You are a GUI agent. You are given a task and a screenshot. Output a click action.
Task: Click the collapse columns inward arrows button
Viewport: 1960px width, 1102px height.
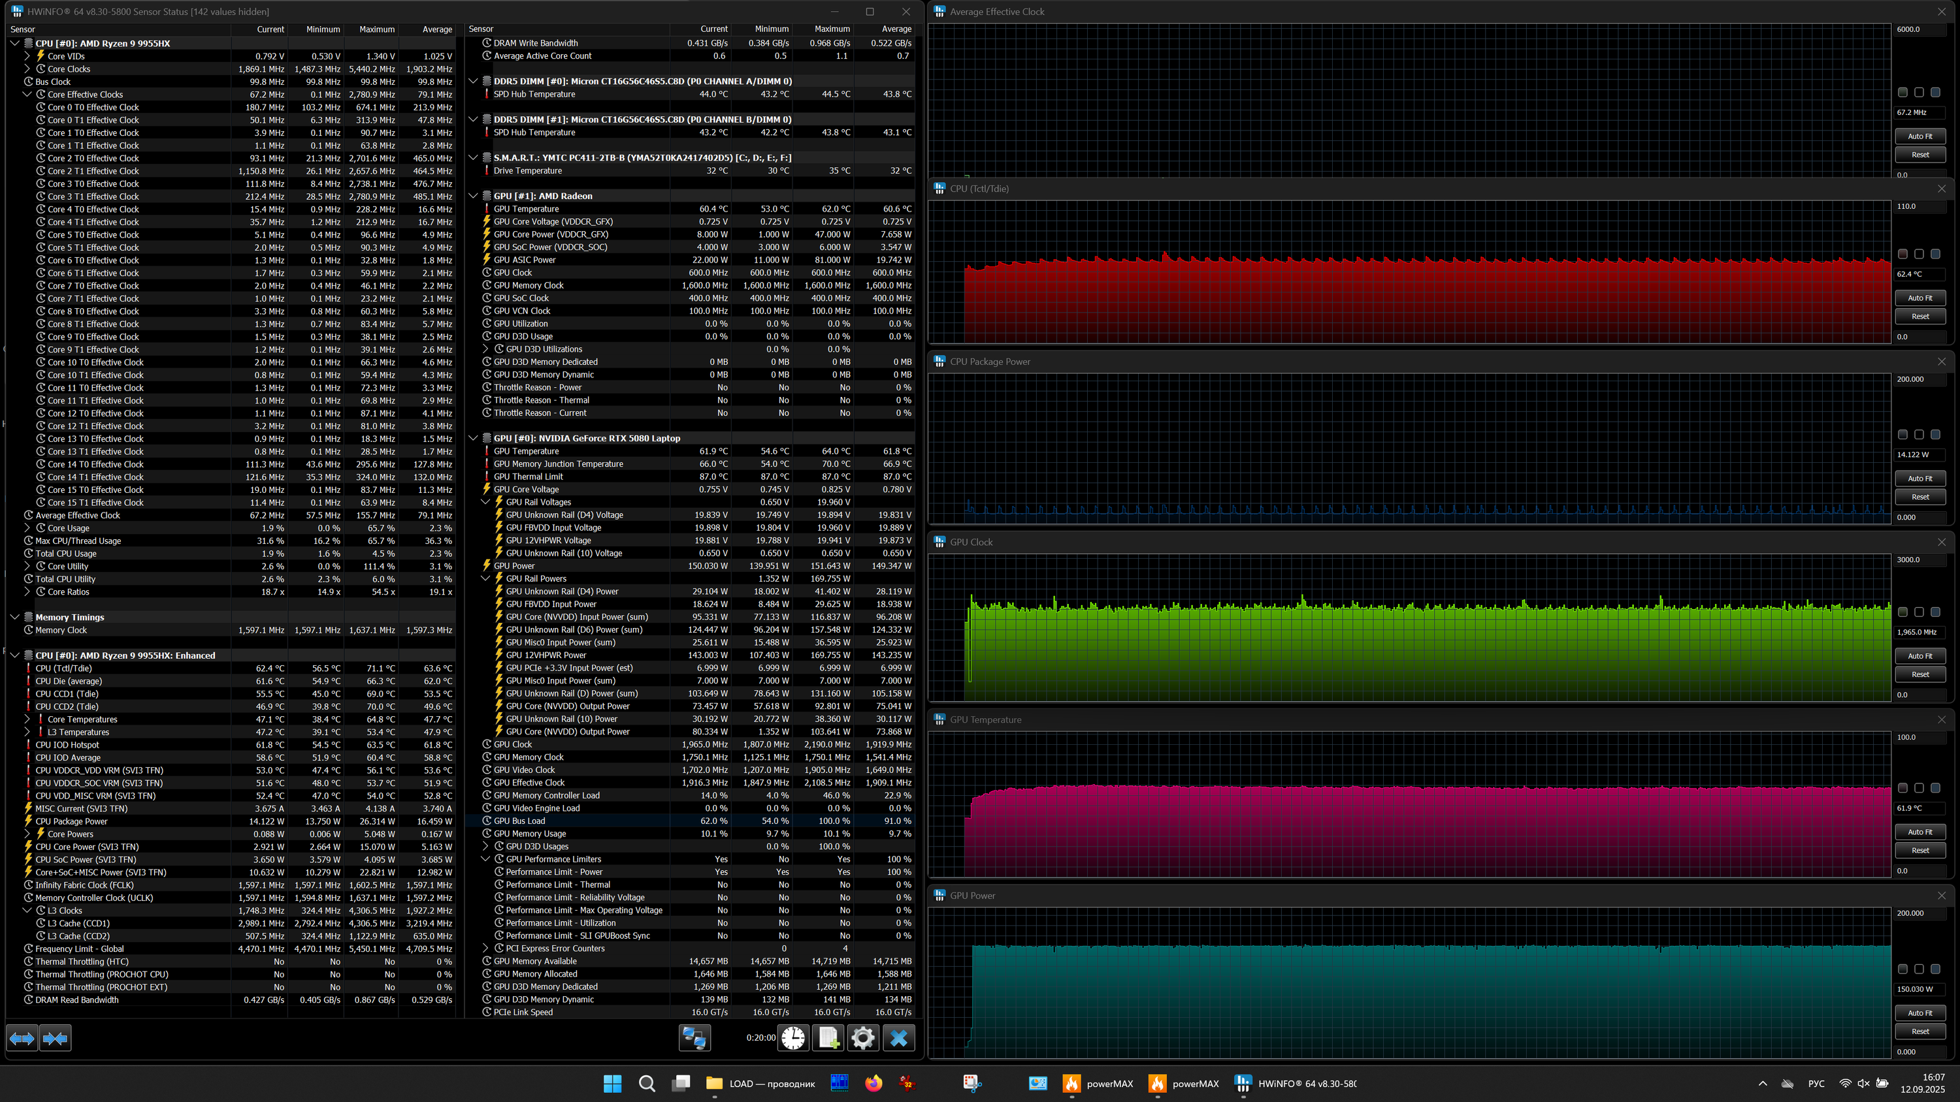pos(56,1038)
